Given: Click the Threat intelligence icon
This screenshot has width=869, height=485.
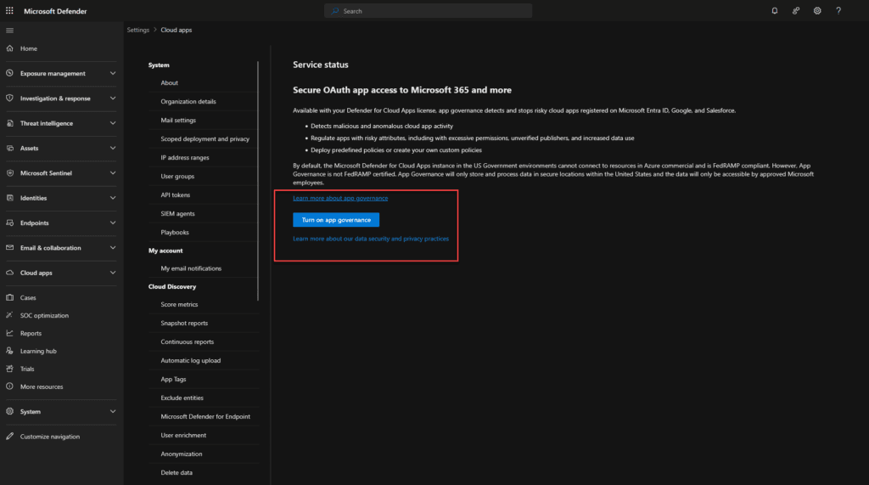Looking at the screenshot, I should 9,123.
